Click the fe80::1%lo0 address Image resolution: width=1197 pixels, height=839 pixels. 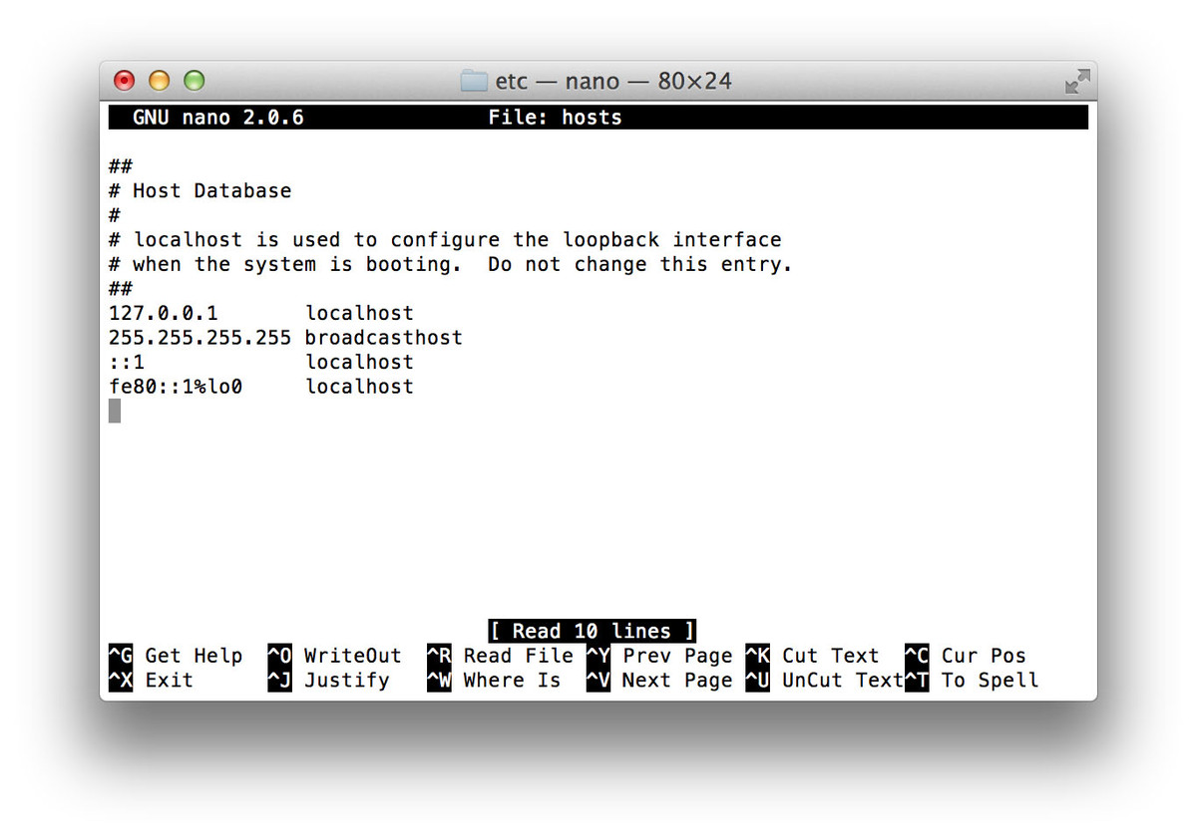pyautogui.click(x=176, y=387)
